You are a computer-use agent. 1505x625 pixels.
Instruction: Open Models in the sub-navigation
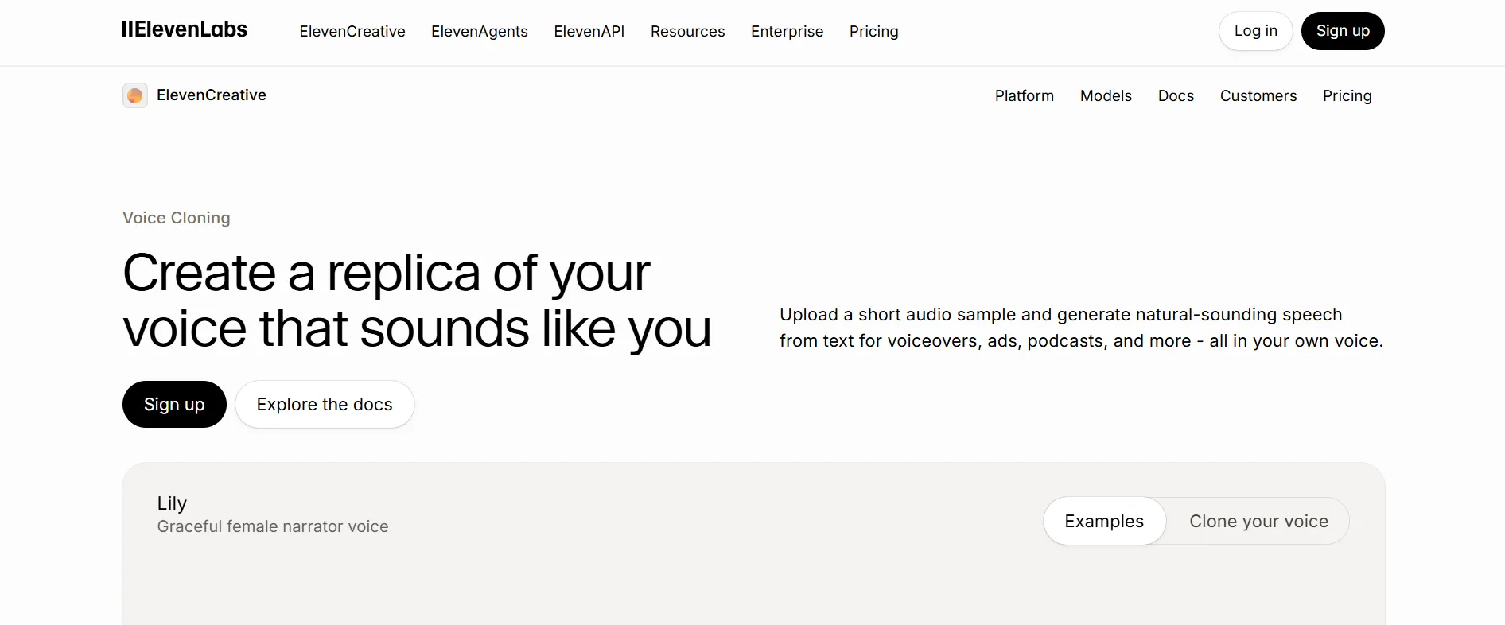click(1106, 95)
